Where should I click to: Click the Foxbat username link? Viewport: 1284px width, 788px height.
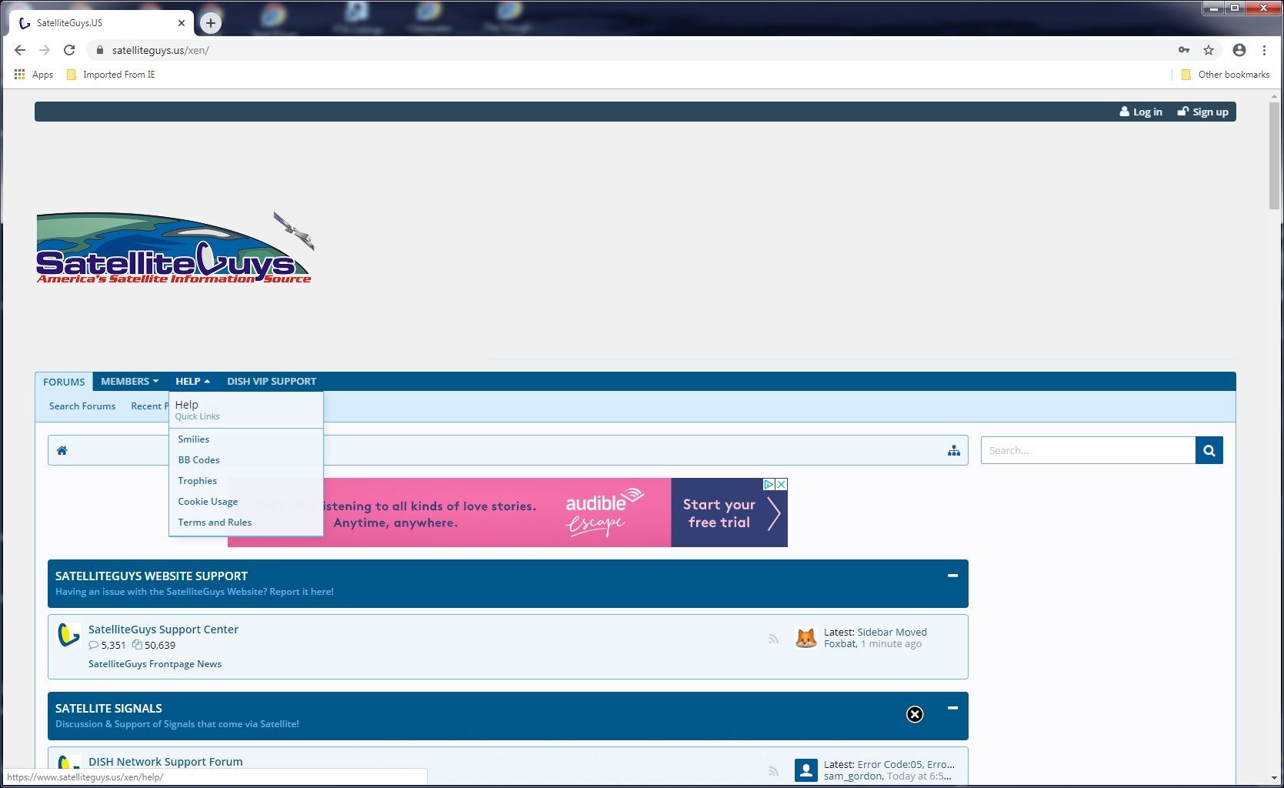pyautogui.click(x=839, y=644)
